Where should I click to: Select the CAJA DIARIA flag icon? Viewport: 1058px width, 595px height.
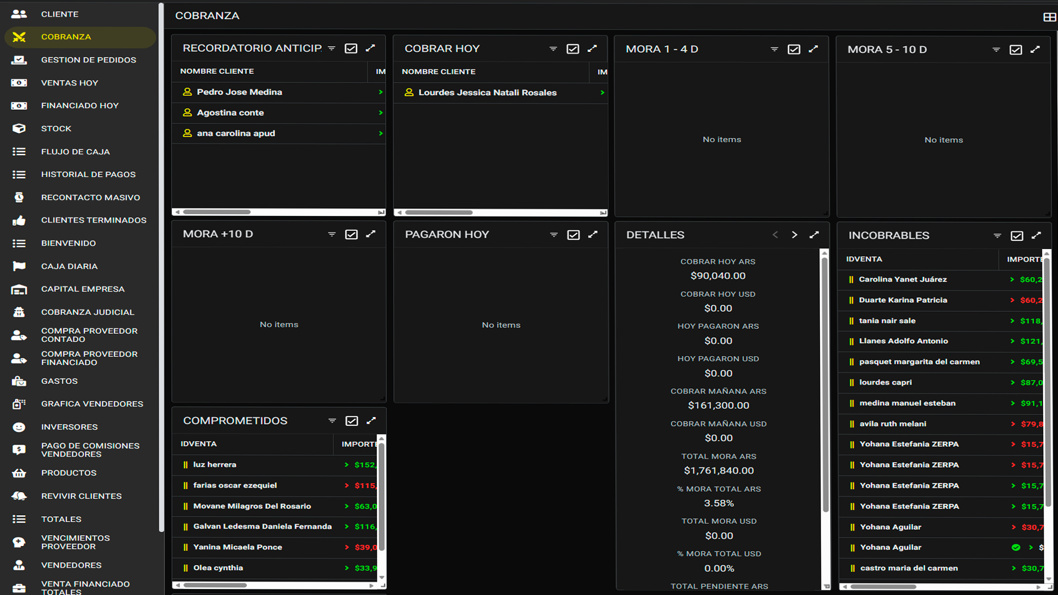click(19, 266)
